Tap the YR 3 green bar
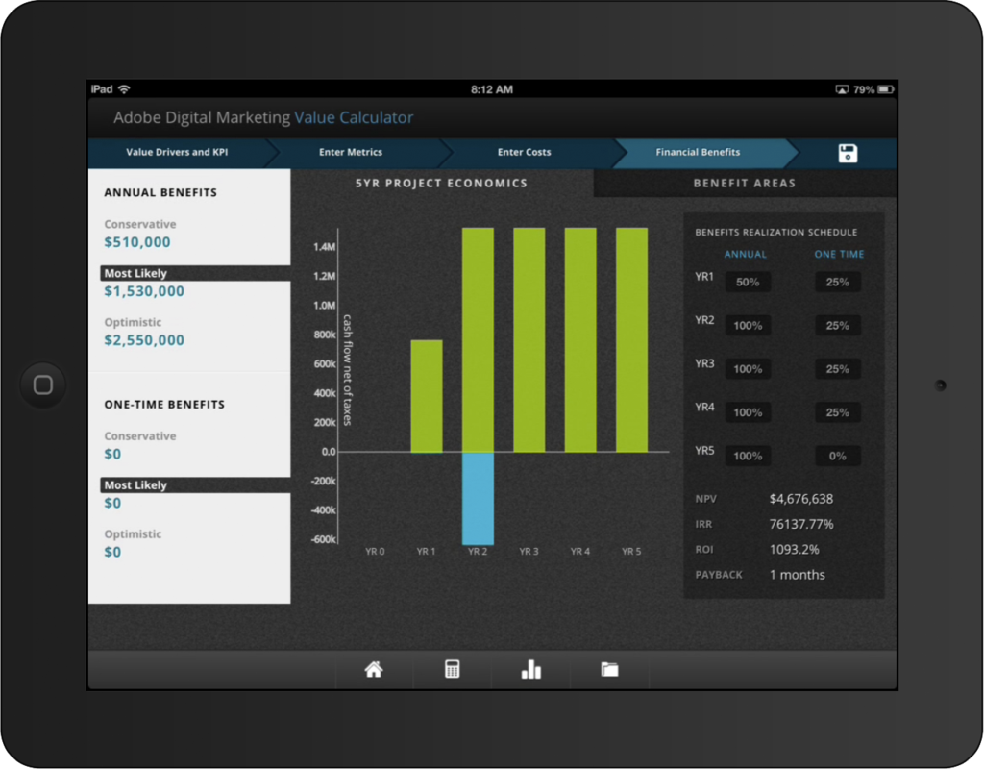Screen dimensions: 984x769 coord(529,339)
